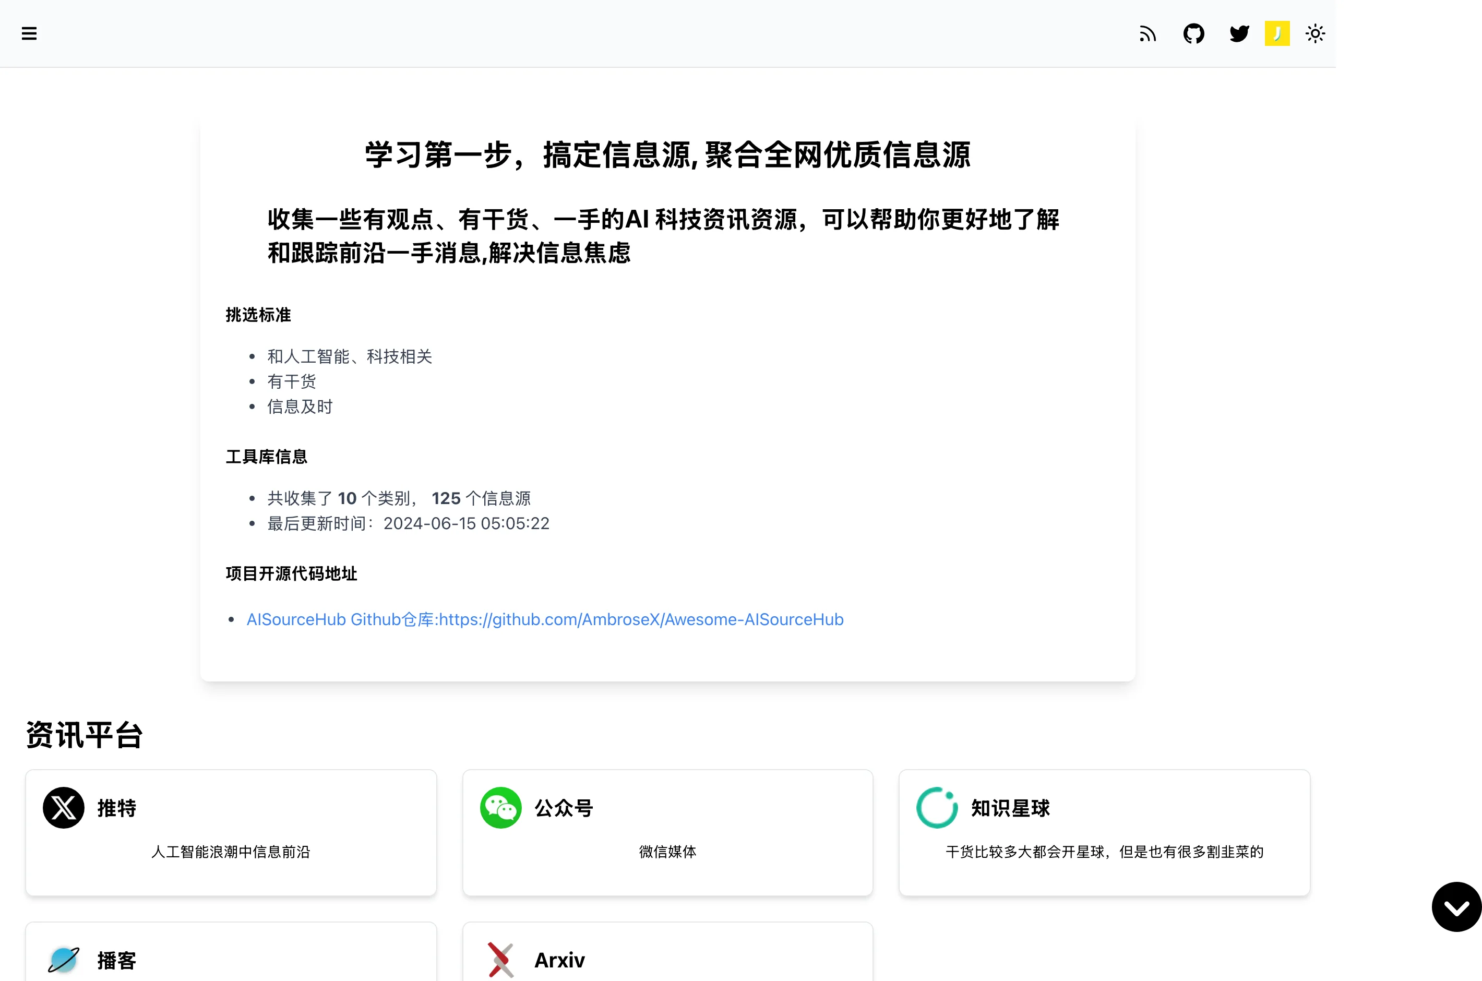The height and width of the screenshot is (981, 1482).
Task: Click the 挑选标准 heading
Action: [x=258, y=315]
